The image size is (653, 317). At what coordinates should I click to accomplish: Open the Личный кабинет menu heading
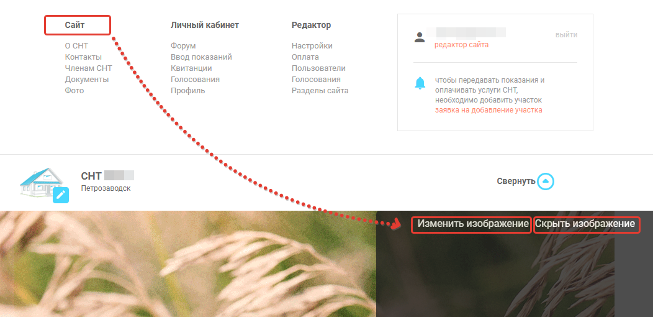click(205, 25)
